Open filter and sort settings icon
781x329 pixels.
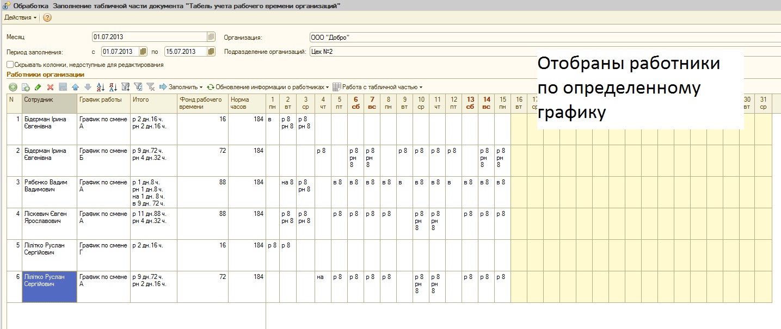(x=125, y=87)
